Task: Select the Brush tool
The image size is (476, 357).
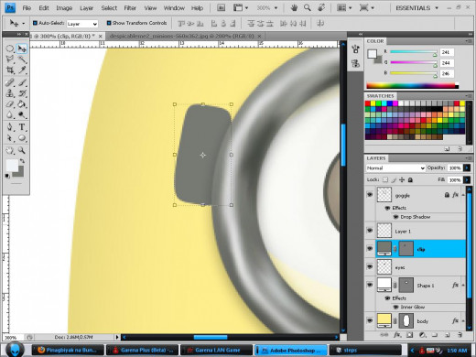Action: click(22, 82)
